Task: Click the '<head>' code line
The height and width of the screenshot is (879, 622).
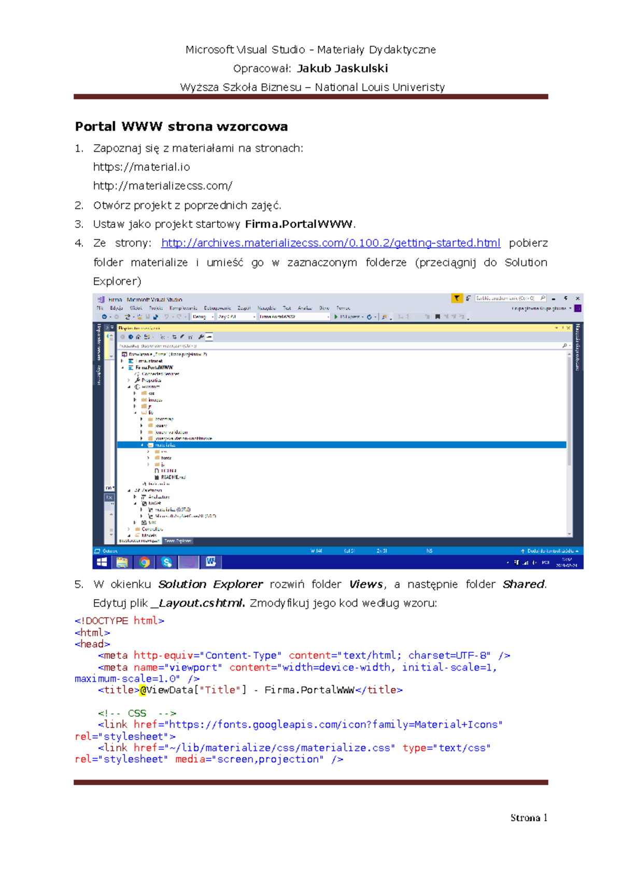Action: coord(92,644)
